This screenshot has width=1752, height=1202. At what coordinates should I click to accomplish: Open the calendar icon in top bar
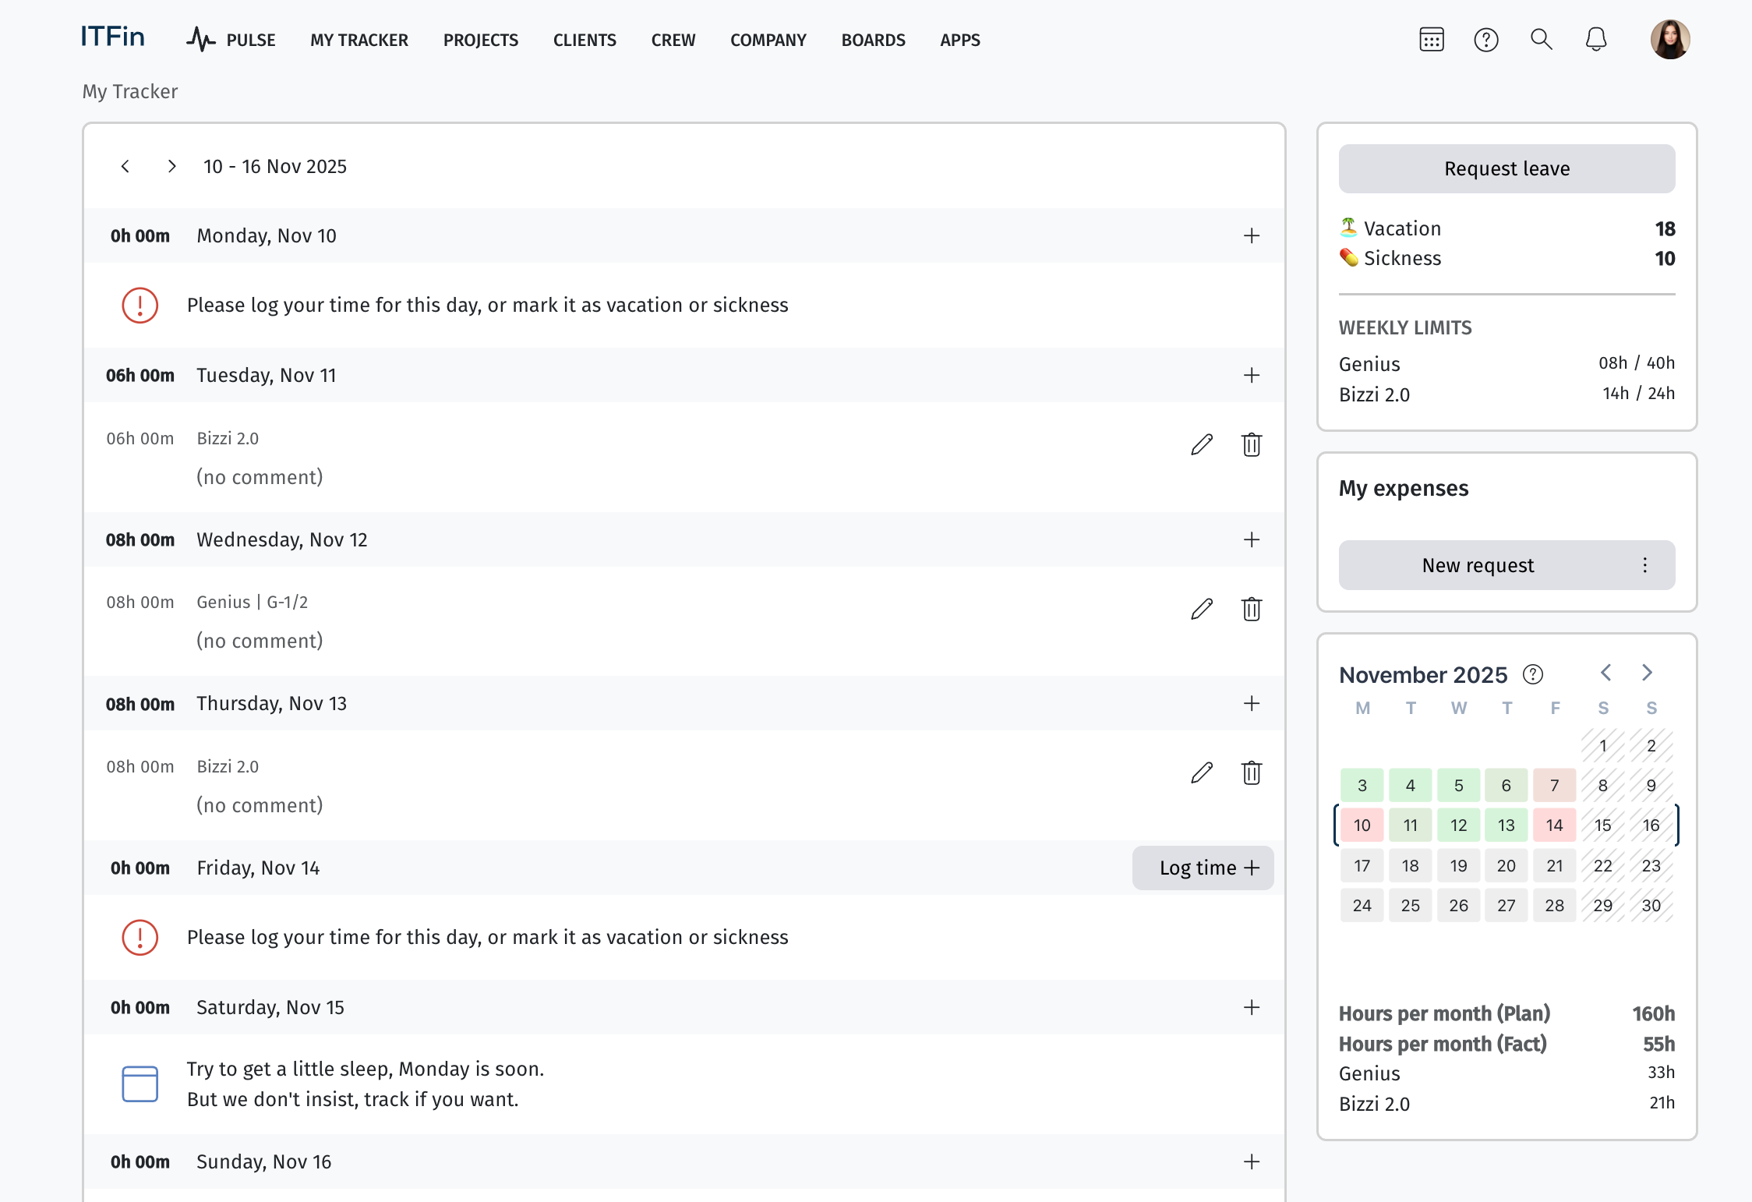point(1431,40)
